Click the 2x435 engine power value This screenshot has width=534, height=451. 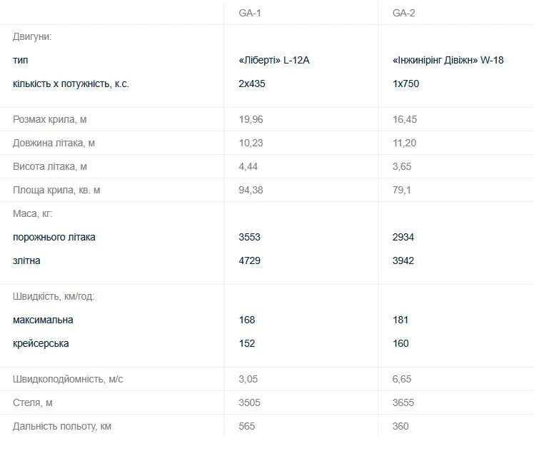pyautogui.click(x=251, y=83)
